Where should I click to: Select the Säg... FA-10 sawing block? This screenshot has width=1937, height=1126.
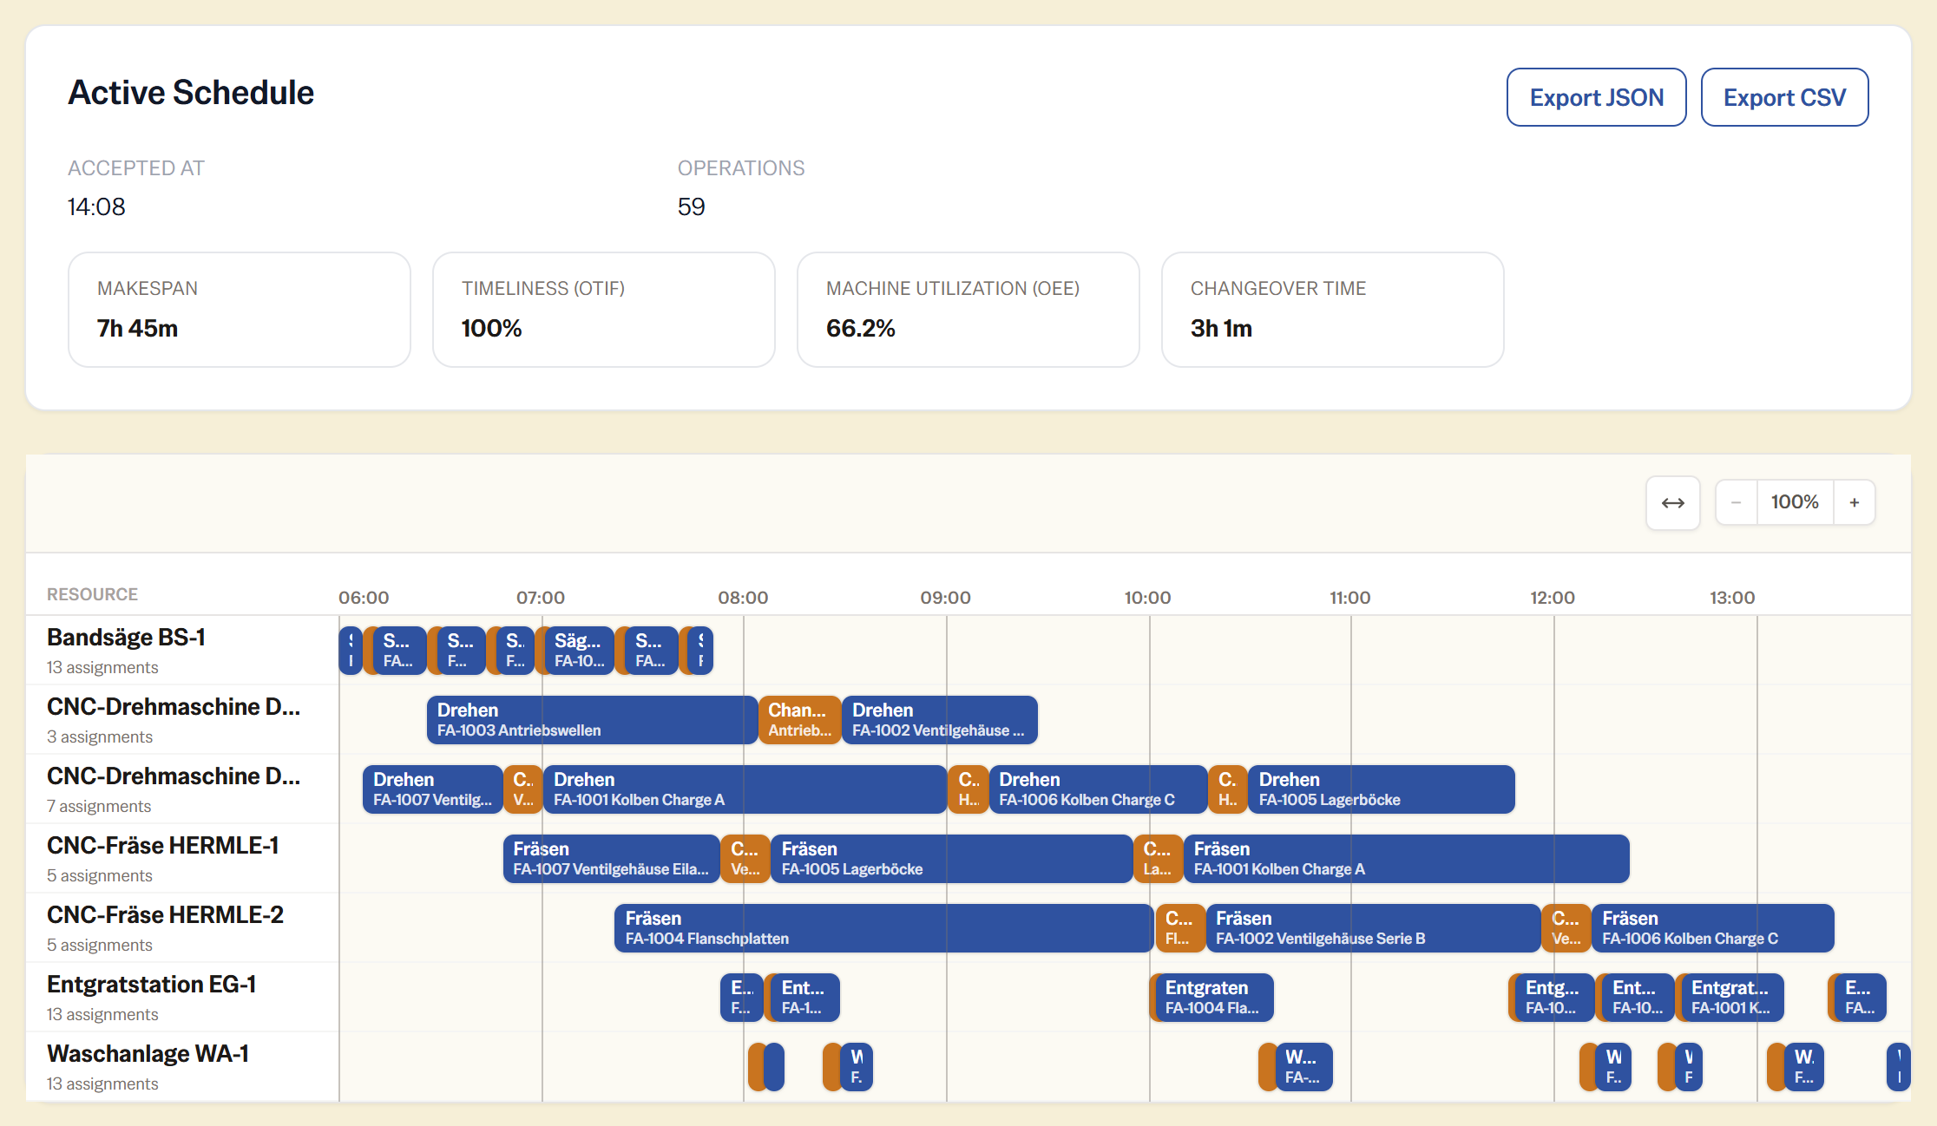coord(579,651)
